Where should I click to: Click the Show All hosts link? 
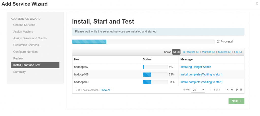(105, 90)
